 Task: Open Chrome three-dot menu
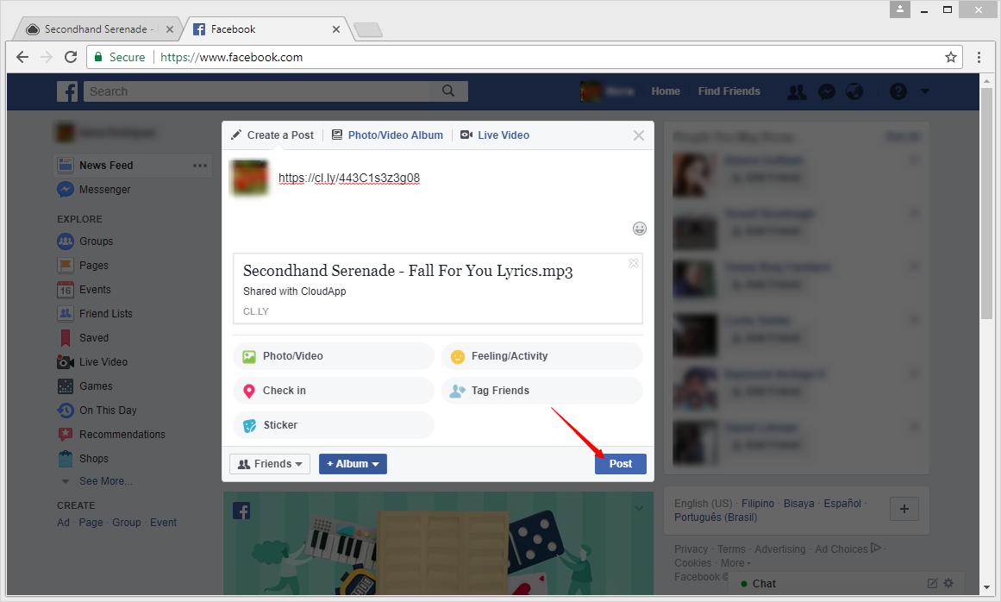(979, 57)
